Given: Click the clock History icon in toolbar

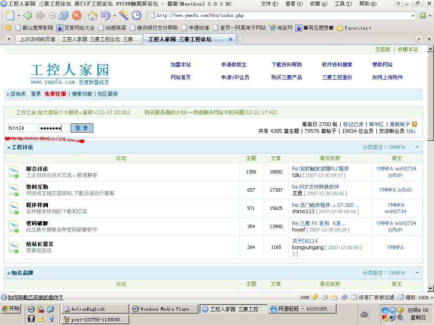Looking at the screenshot, I should coord(136,16).
